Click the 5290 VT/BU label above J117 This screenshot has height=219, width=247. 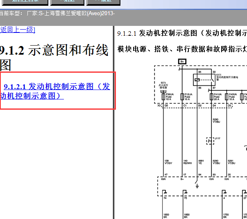click(216, 120)
